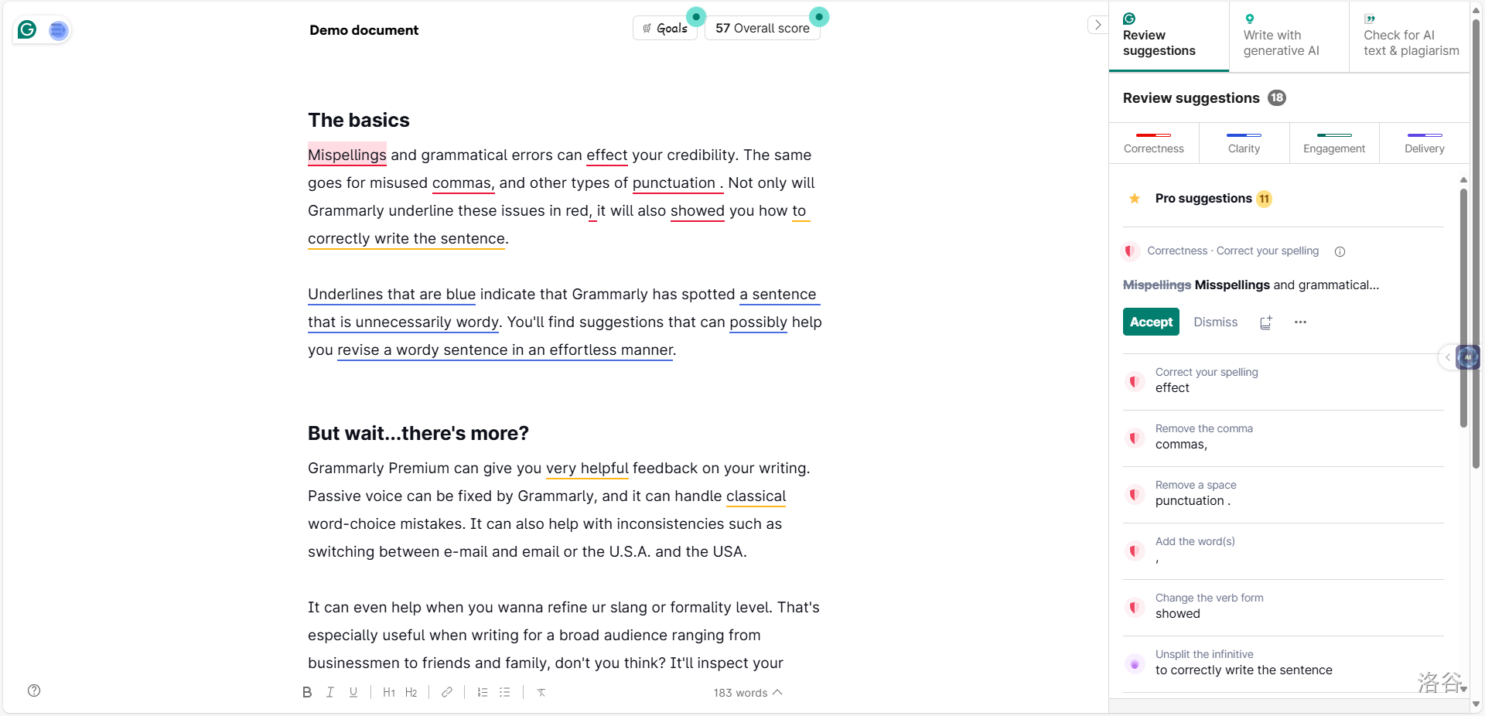Dismiss the spelling suggestion

pyautogui.click(x=1215, y=322)
